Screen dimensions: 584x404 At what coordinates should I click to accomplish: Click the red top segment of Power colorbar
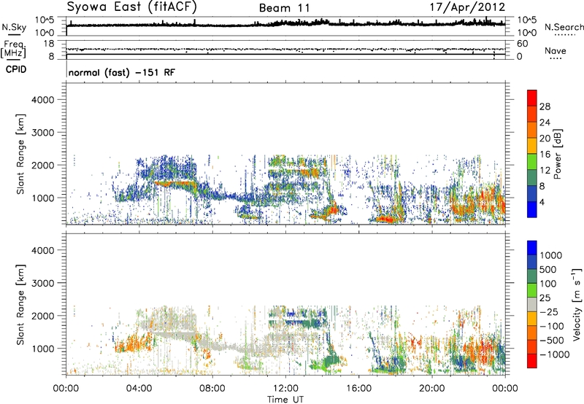(532, 98)
